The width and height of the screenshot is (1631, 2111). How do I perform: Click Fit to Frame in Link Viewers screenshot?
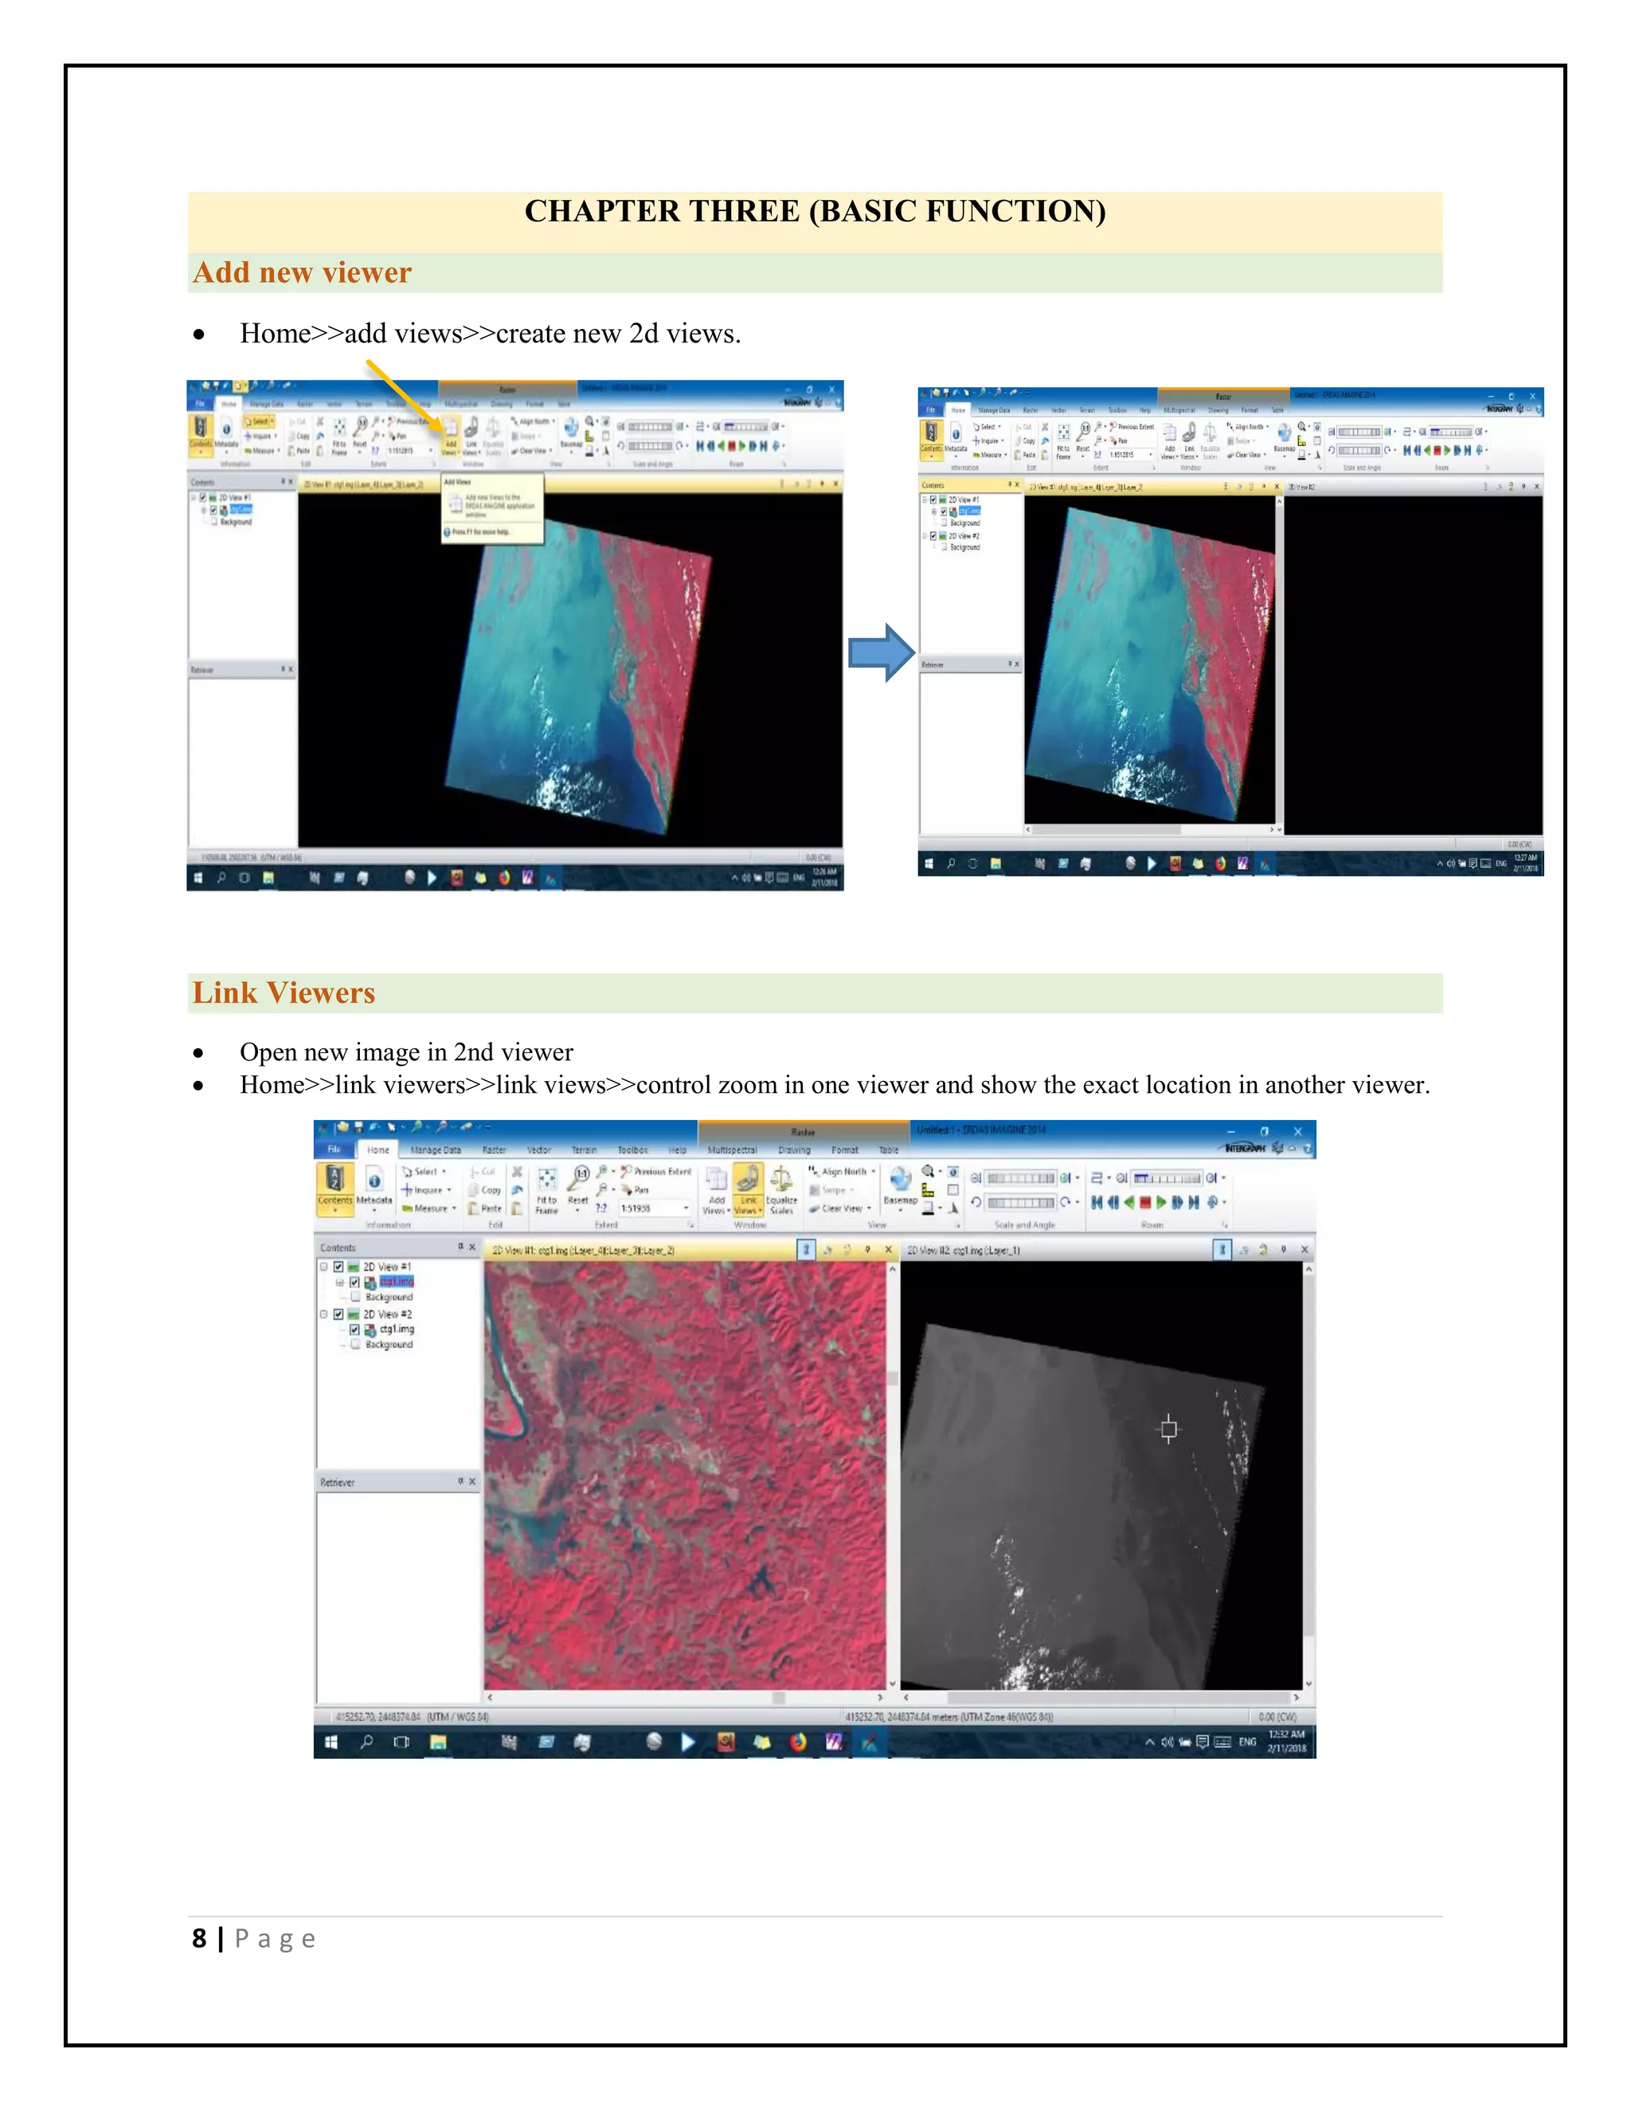tap(547, 1190)
